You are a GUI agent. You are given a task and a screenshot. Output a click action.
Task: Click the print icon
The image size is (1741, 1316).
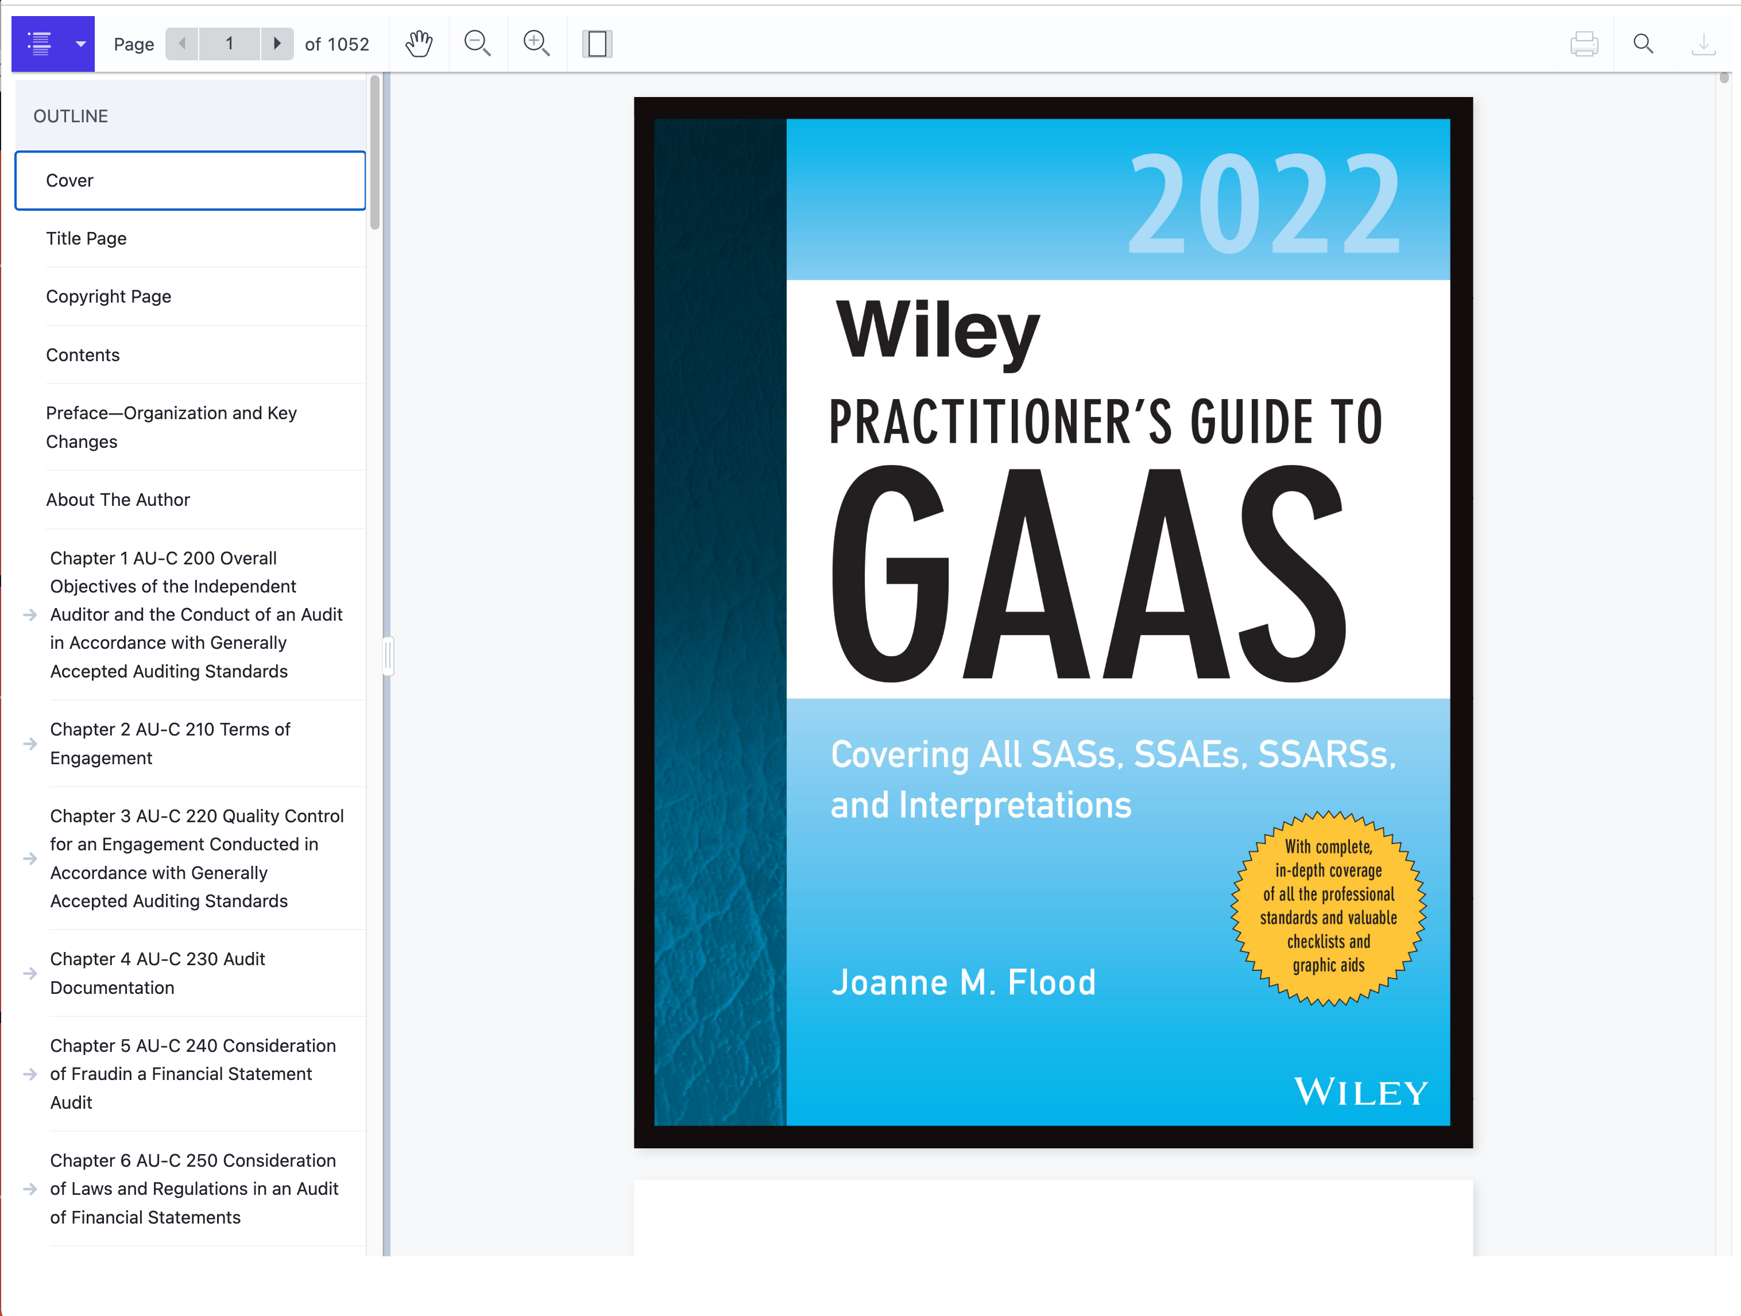1584,44
